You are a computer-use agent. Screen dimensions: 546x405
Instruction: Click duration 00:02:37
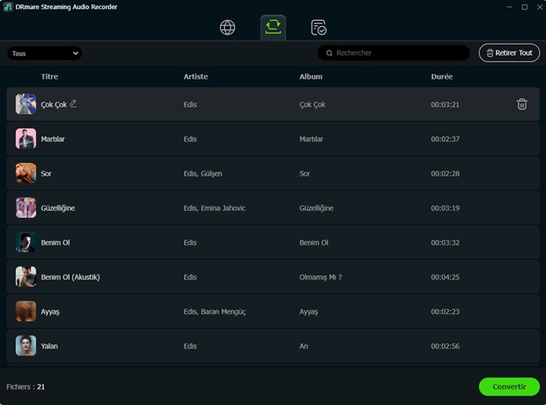pyautogui.click(x=445, y=139)
